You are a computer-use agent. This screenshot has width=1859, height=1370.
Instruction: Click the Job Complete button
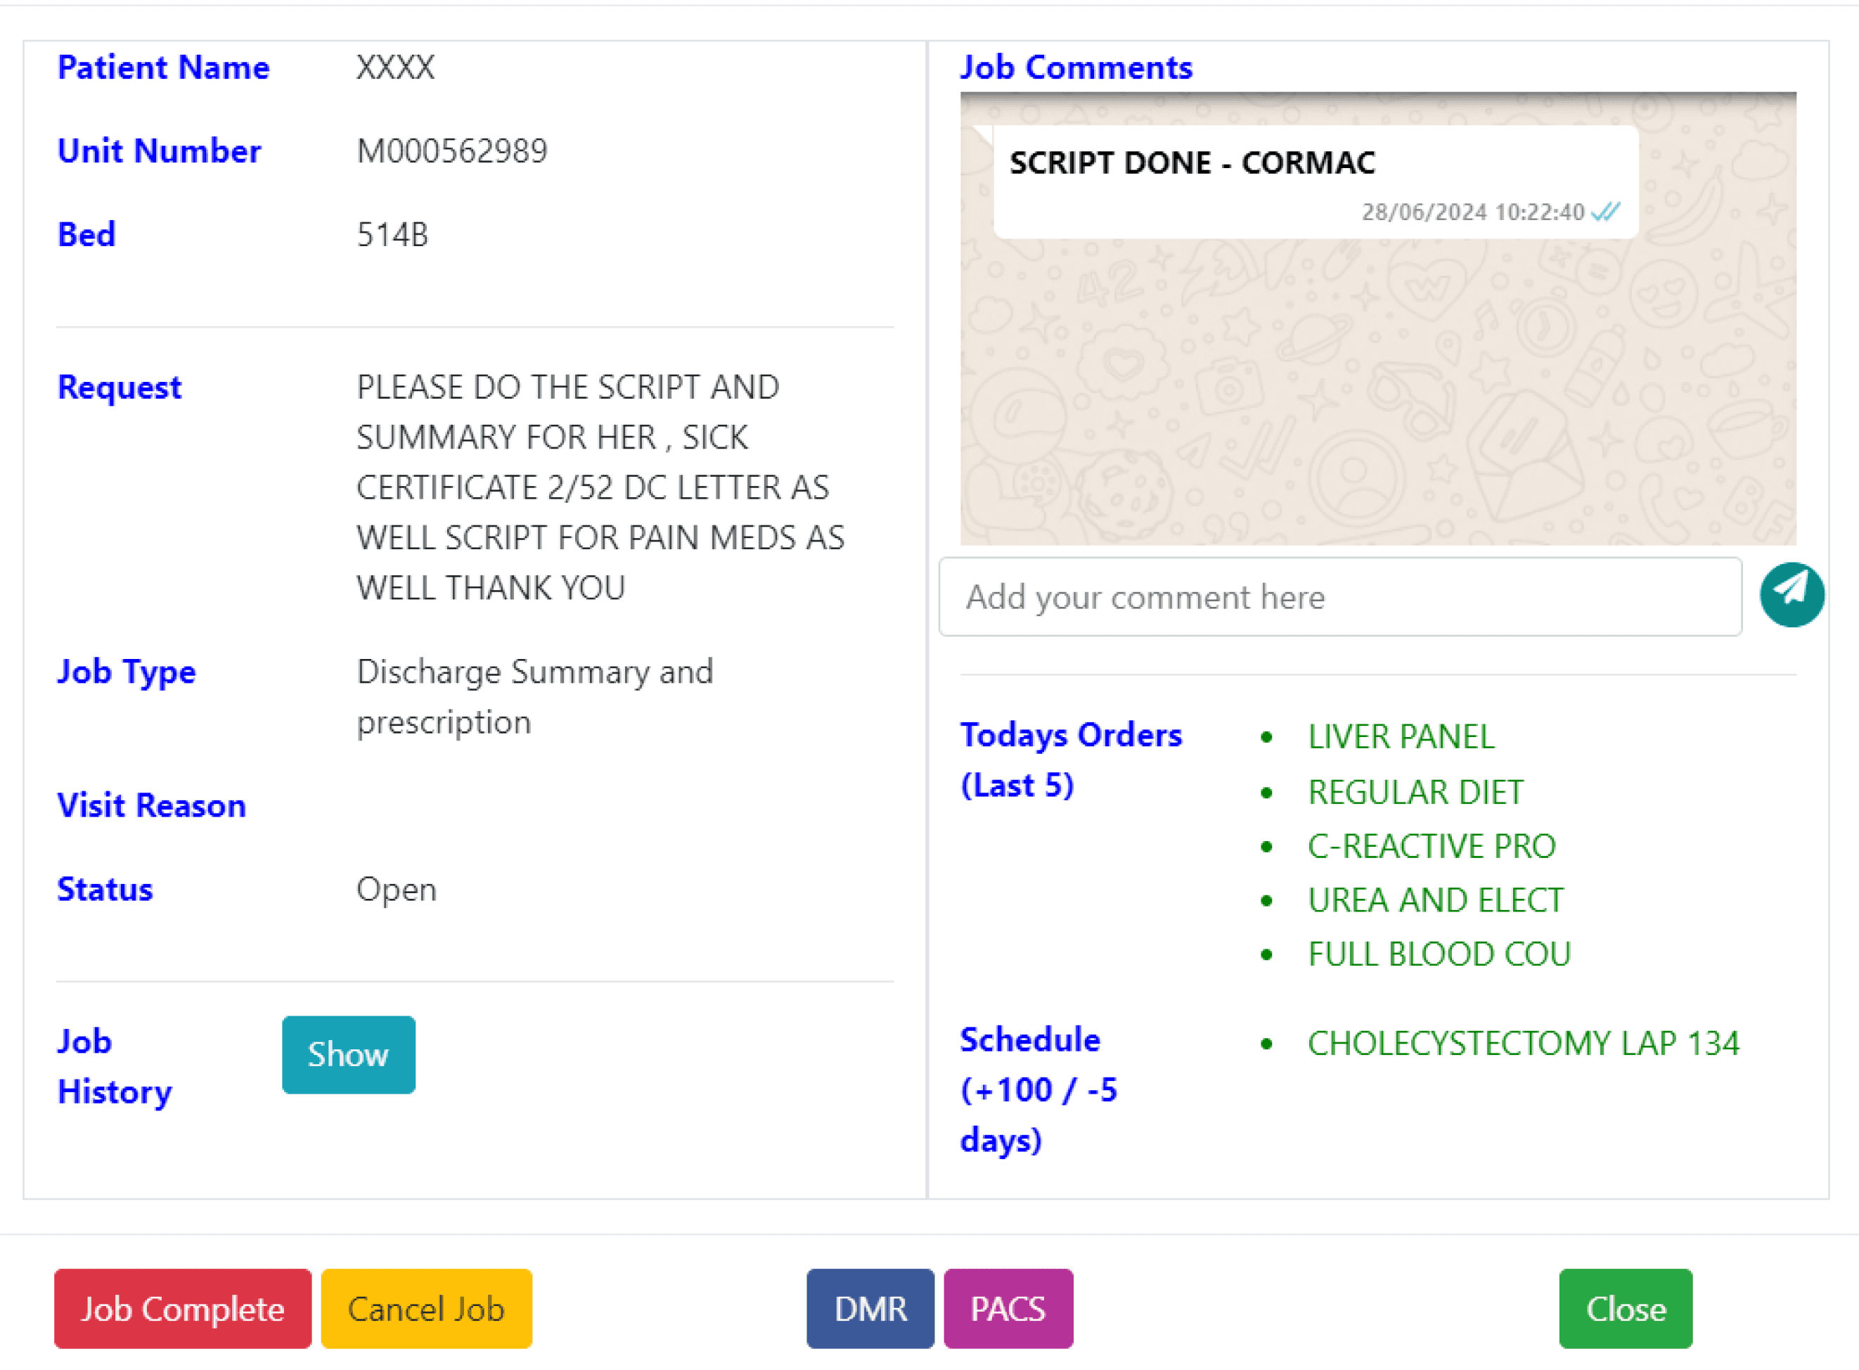click(x=182, y=1308)
